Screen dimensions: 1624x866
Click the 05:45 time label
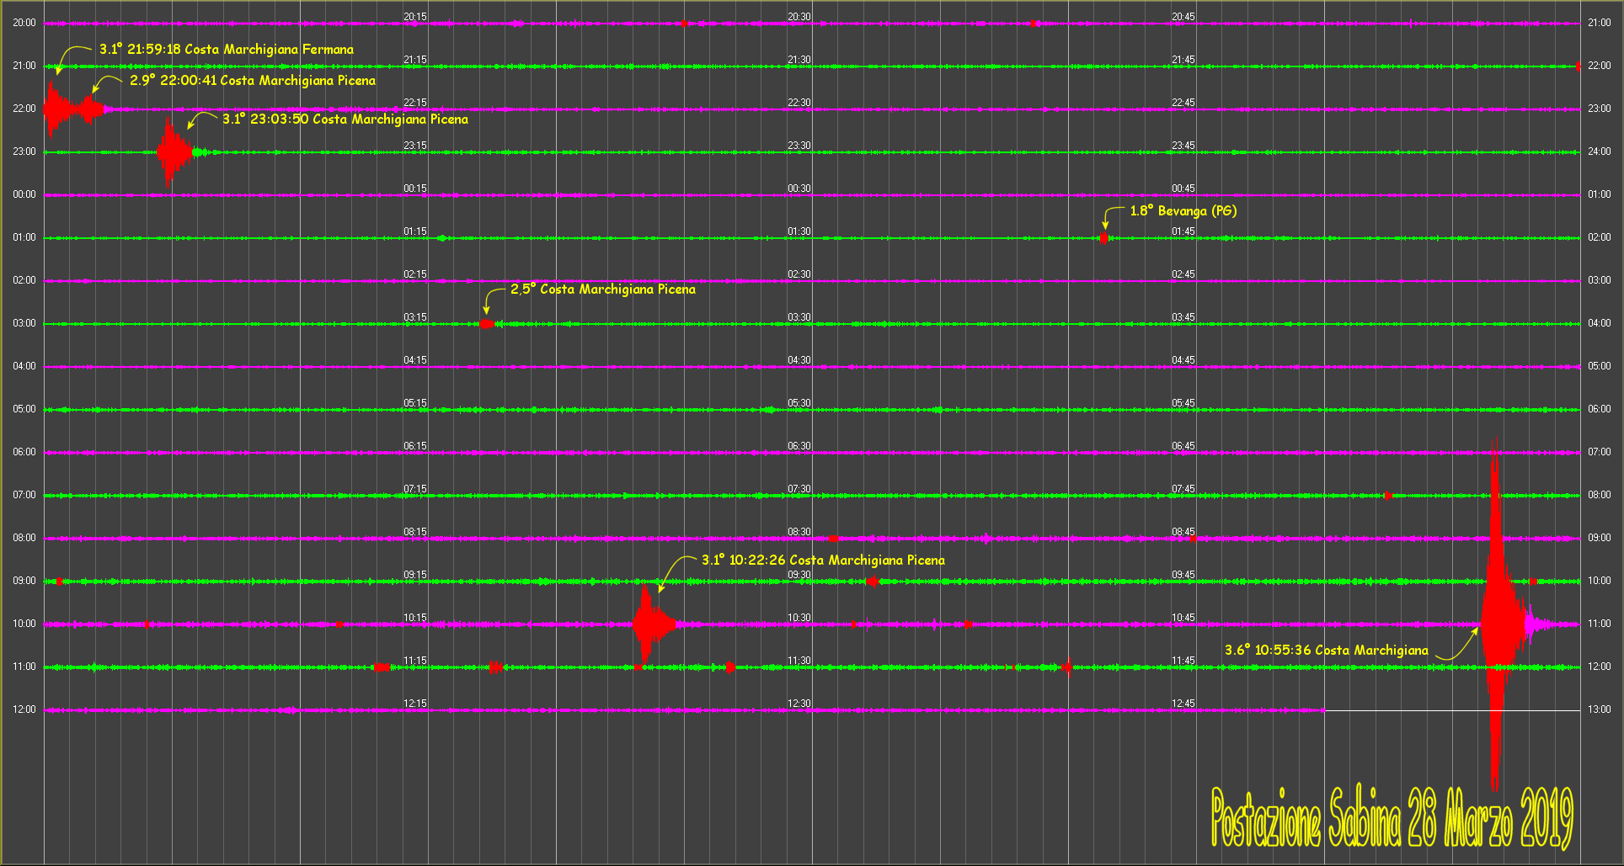(x=1183, y=403)
